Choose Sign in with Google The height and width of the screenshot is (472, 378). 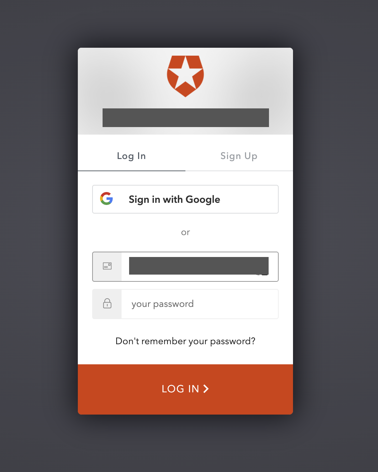pyautogui.click(x=185, y=199)
